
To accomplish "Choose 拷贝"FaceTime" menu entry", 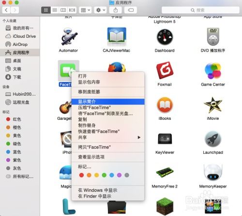I will (x=108, y=147).
